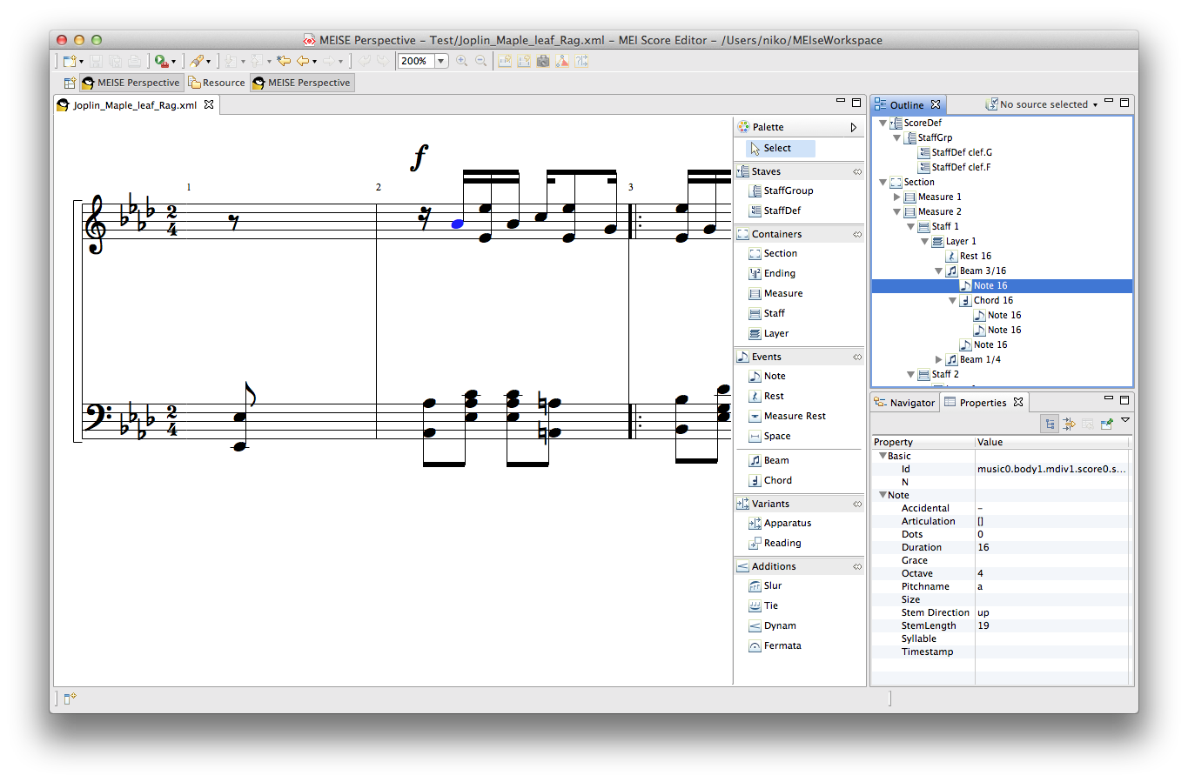
Task: Click the zoom out magnifier icon
Action: pyautogui.click(x=481, y=61)
